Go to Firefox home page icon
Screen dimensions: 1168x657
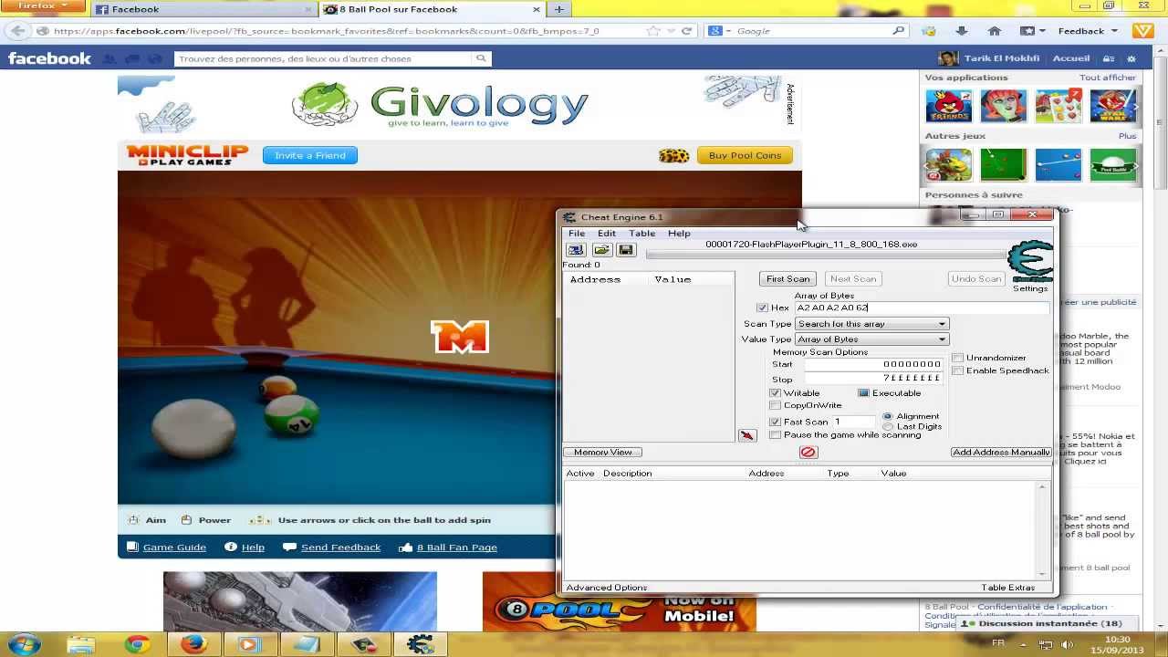point(995,31)
